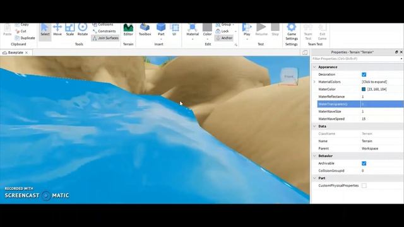The height and width of the screenshot is (227, 404).
Task: Toggle Constraints option
Action: click(x=104, y=31)
